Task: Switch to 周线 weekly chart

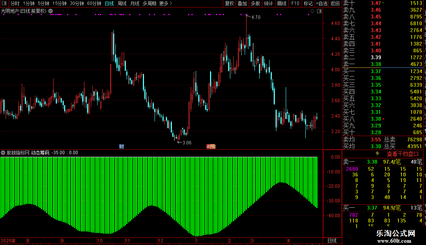Action: tap(122, 3)
